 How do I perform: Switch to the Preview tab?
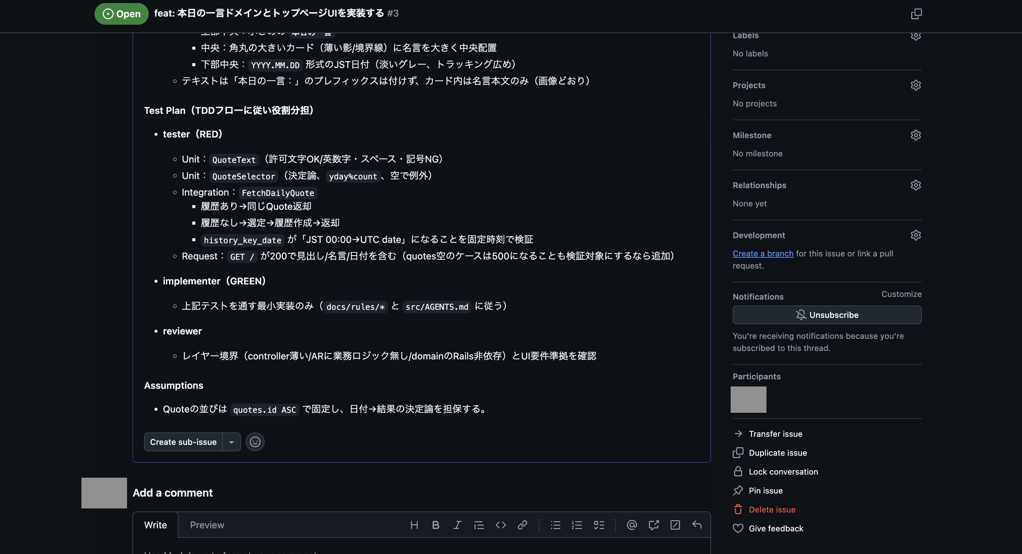(x=207, y=525)
